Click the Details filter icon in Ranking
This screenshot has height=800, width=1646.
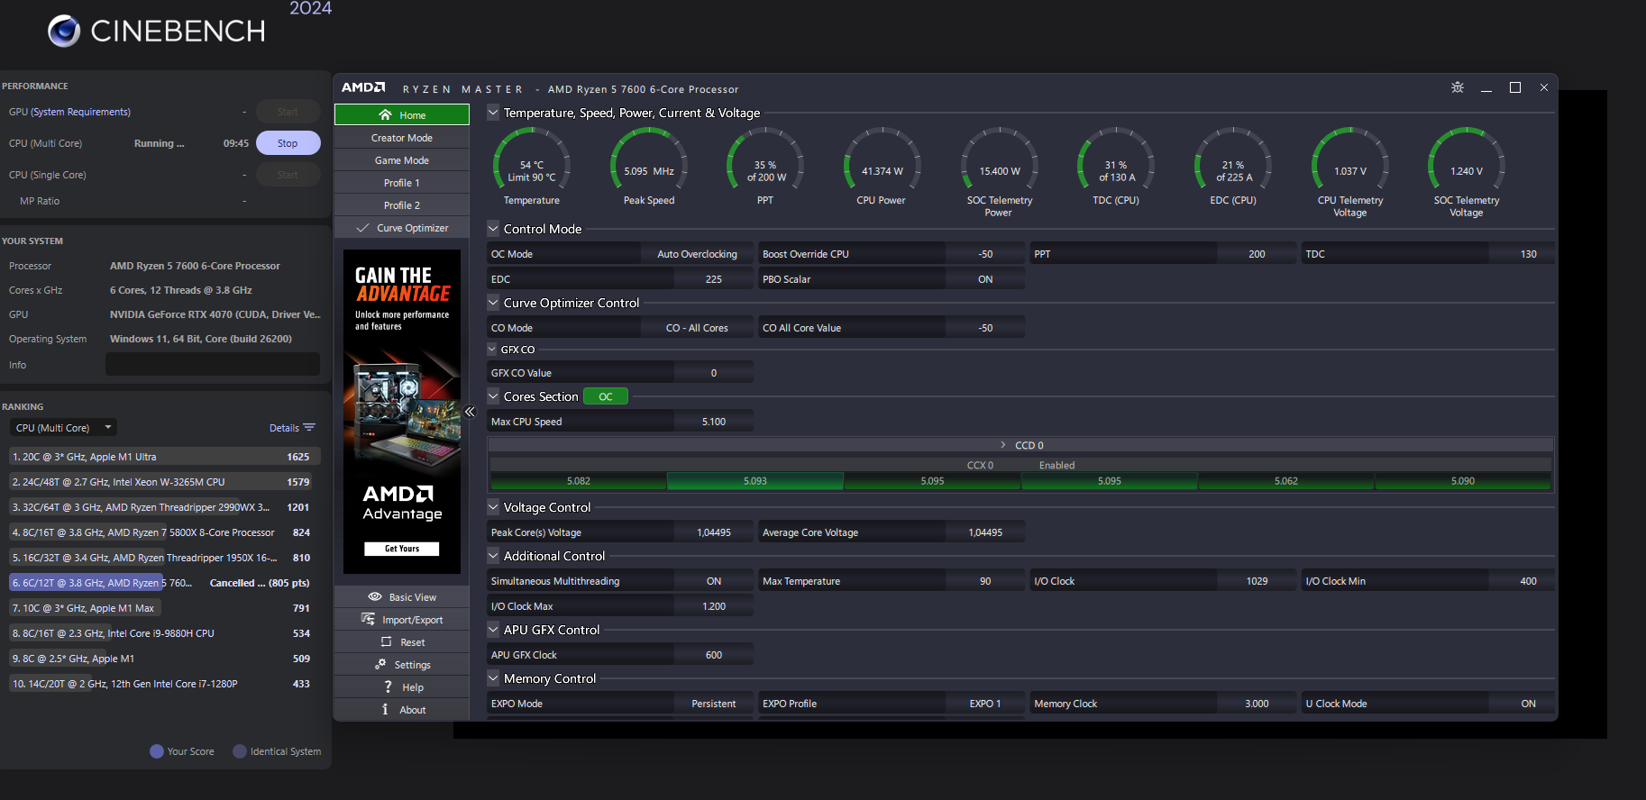309,428
